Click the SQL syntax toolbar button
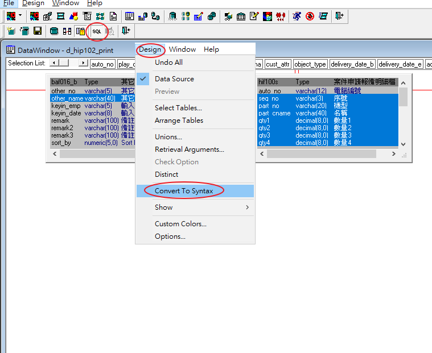Screen dimensions: 432x353 coord(97,31)
